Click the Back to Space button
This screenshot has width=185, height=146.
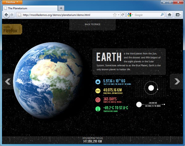coord(92,24)
